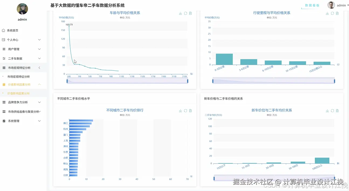Click the sliders icon beside 二手车数据
The image size is (349, 191).
pyautogui.click(x=4, y=59)
